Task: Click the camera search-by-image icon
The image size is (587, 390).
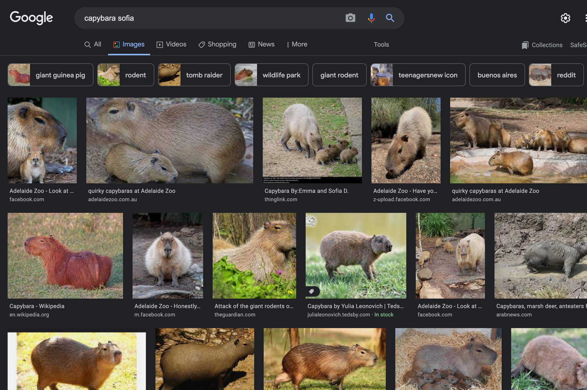Action: coord(350,18)
